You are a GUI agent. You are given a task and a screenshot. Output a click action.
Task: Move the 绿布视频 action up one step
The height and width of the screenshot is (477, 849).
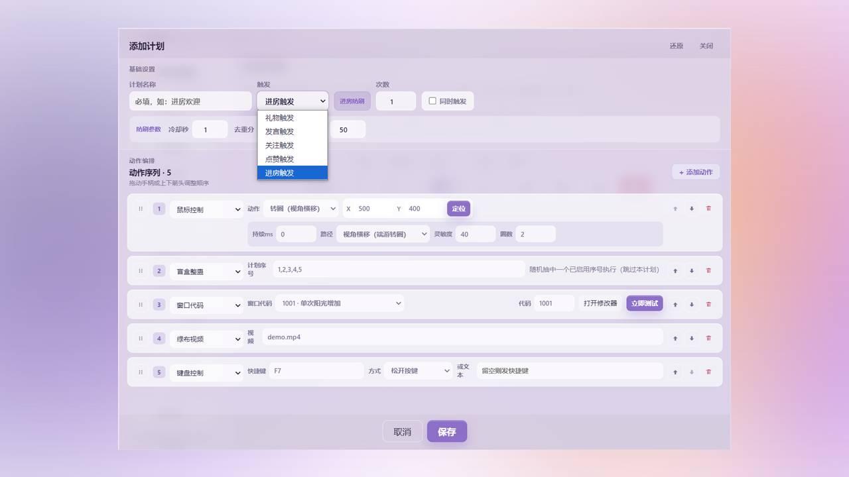click(675, 338)
